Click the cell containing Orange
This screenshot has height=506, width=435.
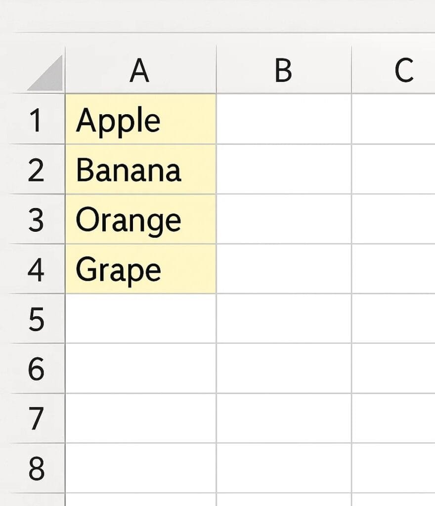coord(140,219)
